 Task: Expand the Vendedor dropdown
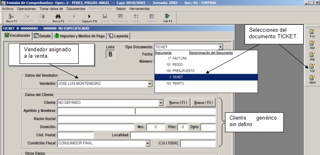[150, 83]
